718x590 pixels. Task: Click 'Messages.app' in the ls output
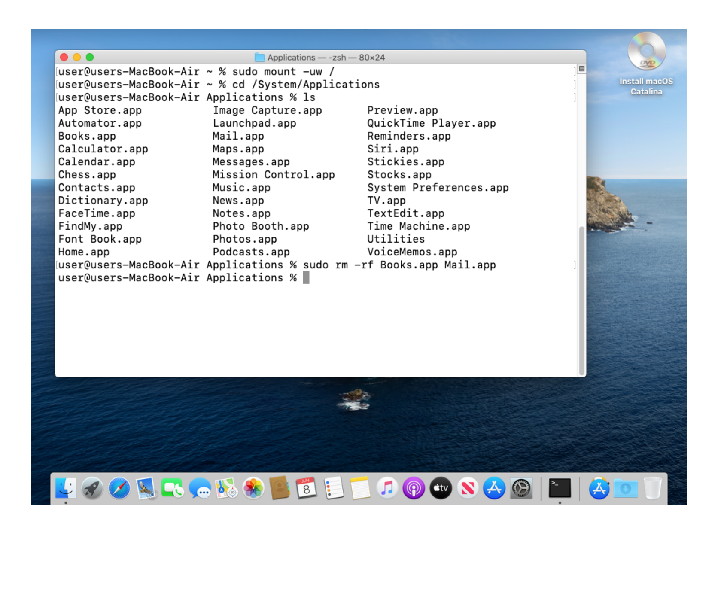tap(251, 162)
